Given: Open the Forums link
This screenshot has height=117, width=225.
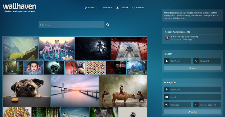Looking at the screenshot, I should [138, 8].
